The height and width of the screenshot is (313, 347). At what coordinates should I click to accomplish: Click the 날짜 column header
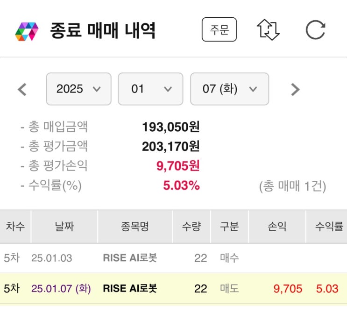pos(64,227)
